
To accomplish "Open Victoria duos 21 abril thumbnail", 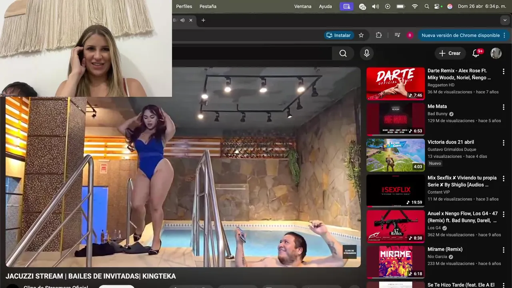I will pos(396,155).
